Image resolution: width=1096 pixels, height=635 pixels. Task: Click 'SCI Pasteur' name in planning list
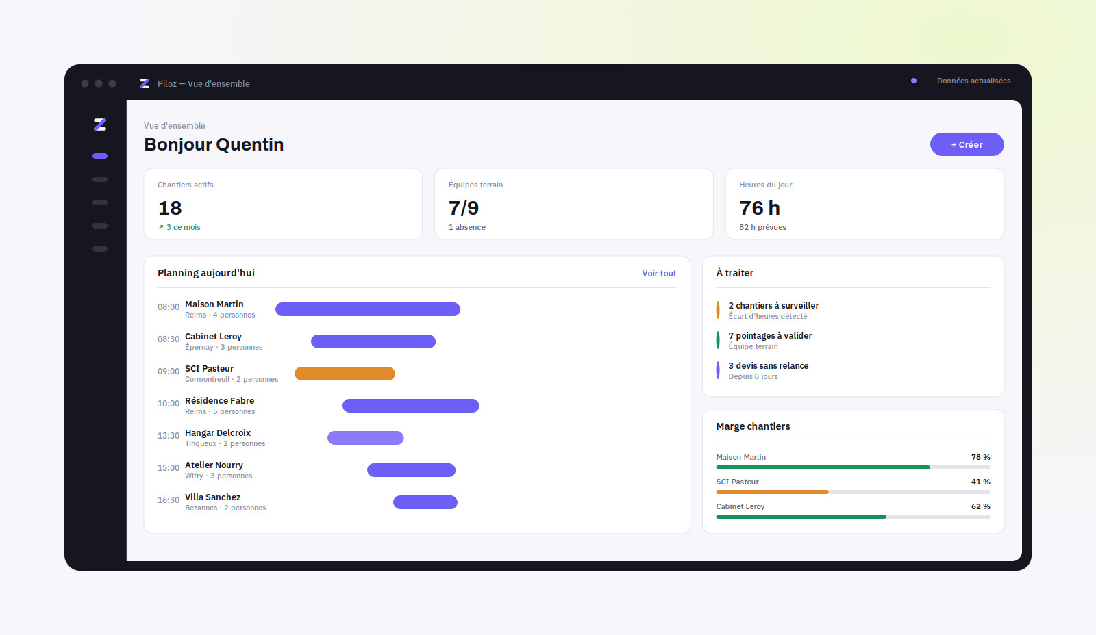pos(209,369)
